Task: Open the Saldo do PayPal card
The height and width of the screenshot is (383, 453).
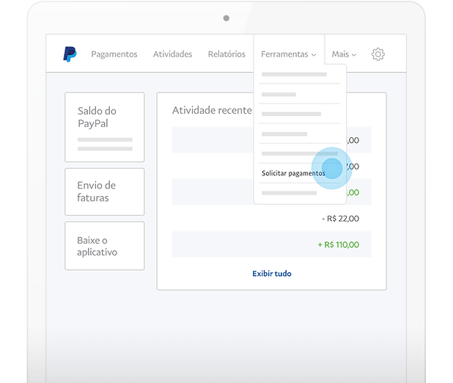Action: [104, 126]
